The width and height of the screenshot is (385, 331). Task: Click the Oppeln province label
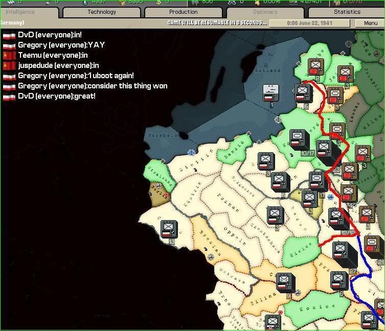235,236
